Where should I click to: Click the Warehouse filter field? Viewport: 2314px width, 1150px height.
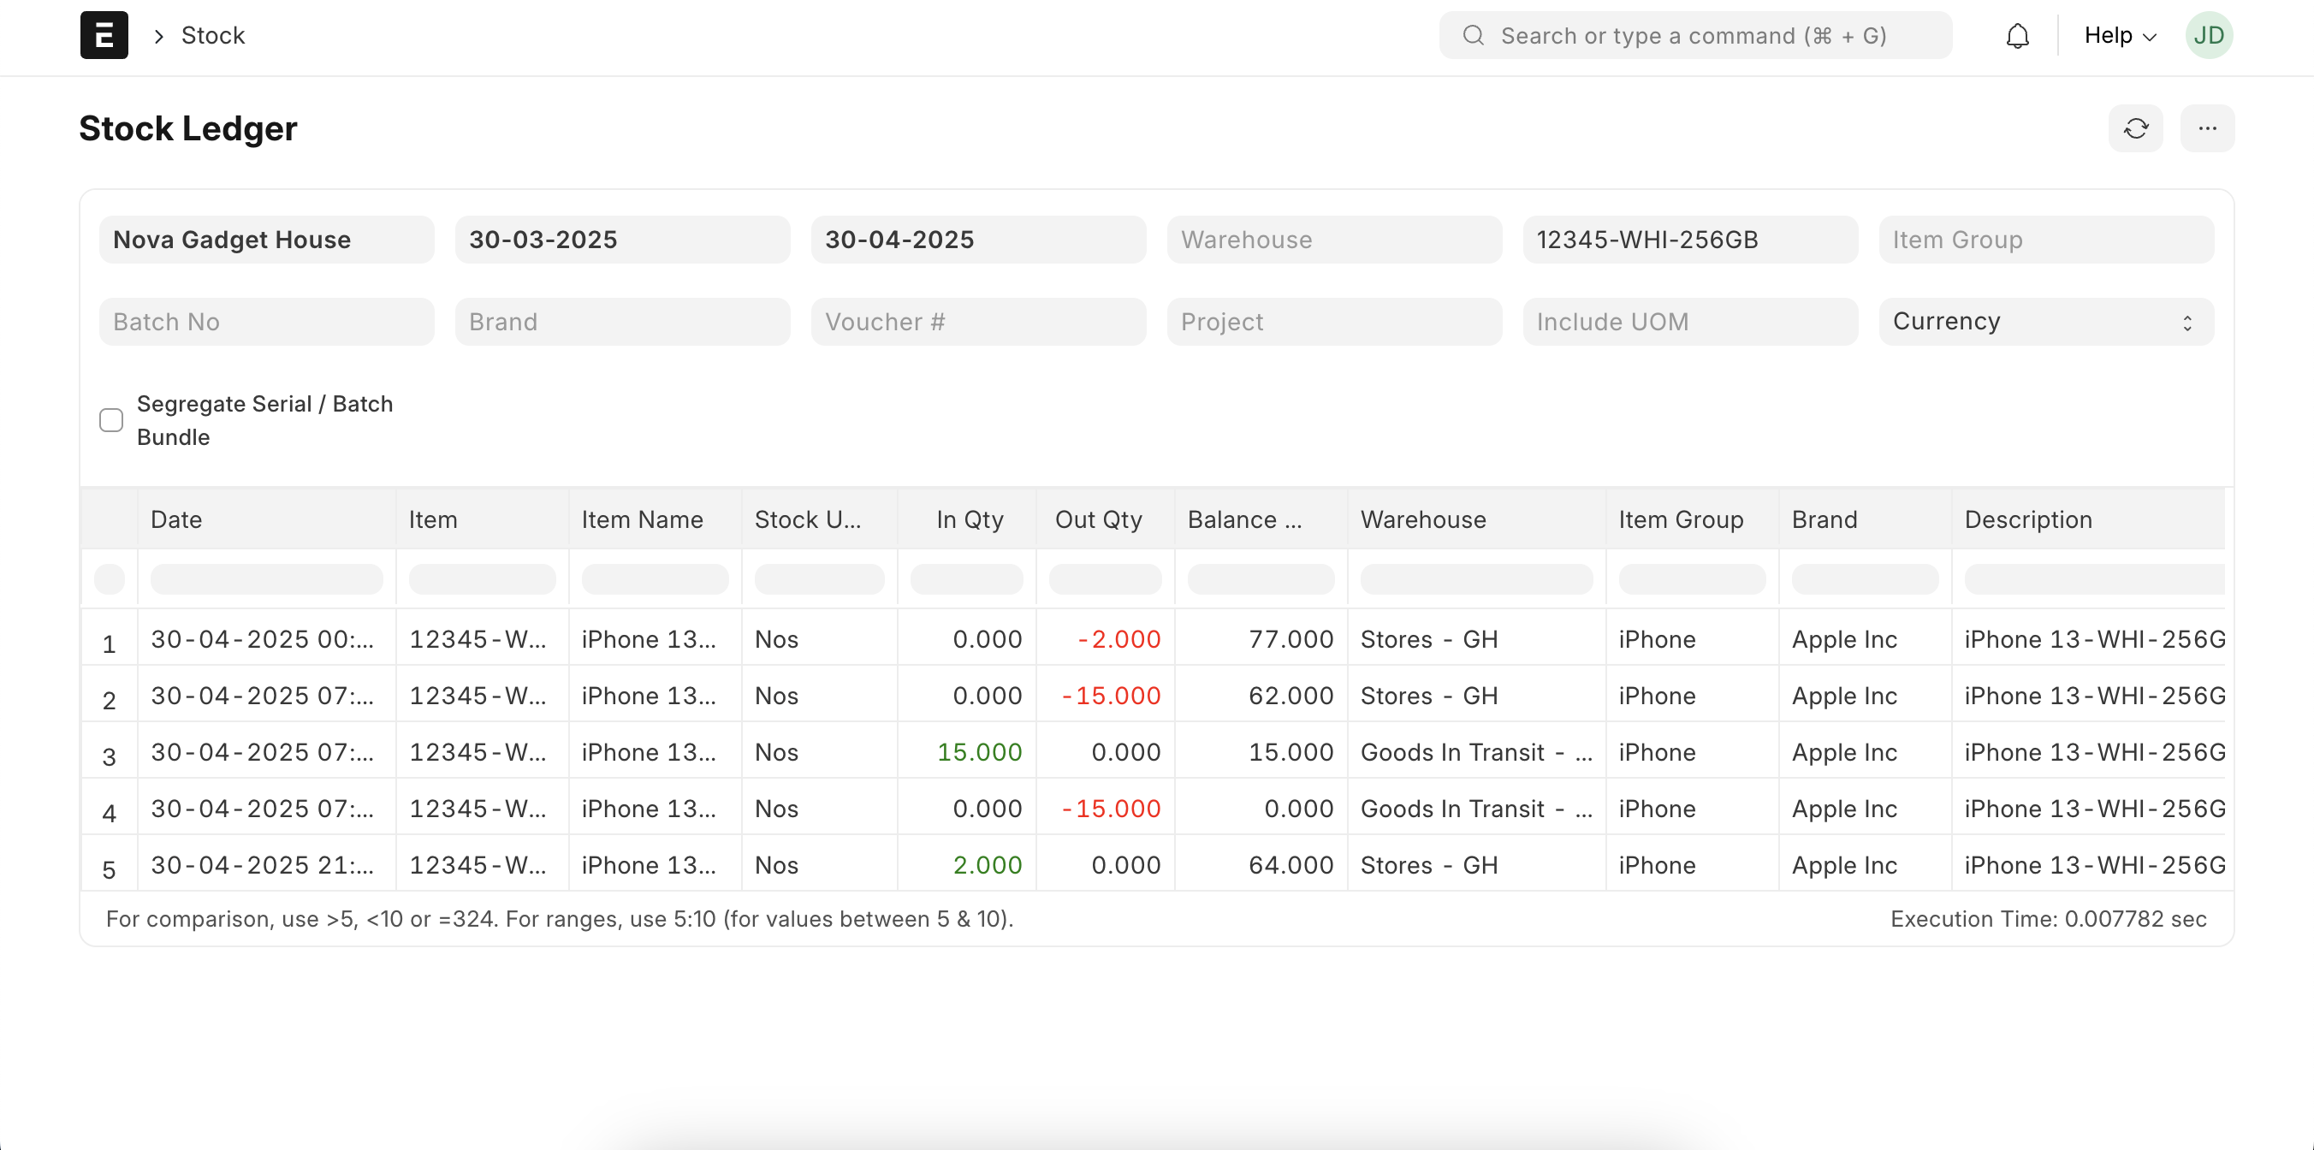click(x=1334, y=240)
